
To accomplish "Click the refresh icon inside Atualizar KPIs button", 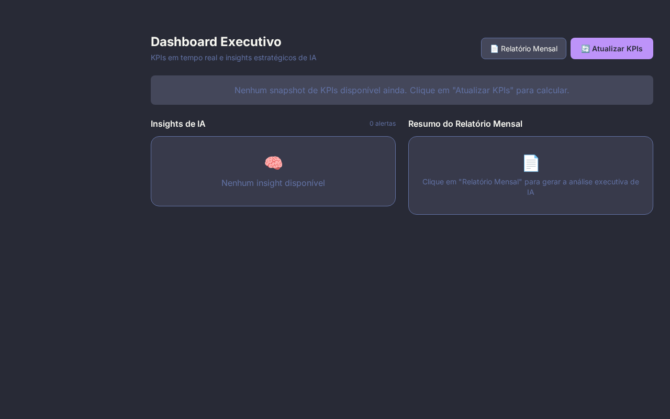I will (x=585, y=48).
